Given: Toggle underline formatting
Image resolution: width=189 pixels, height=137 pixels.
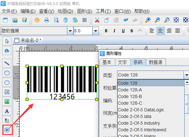Looking at the screenshot, I should (x=123, y=31).
